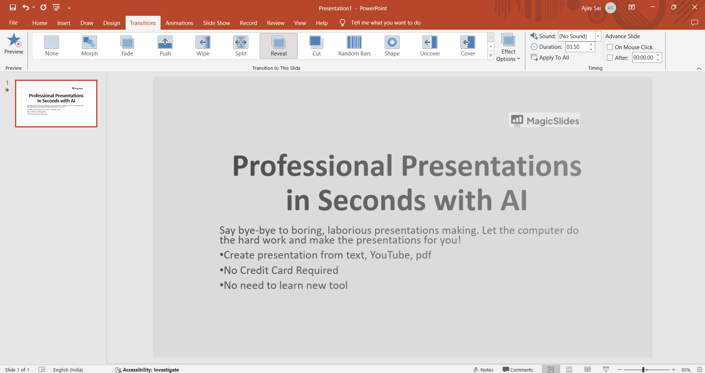Click the Apply To All button
The image size is (705, 373).
pyautogui.click(x=550, y=58)
